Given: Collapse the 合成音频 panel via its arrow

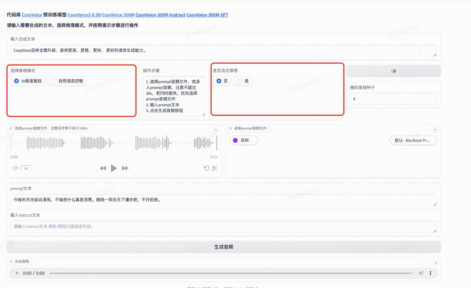Looking at the screenshot, I should point(436,262).
